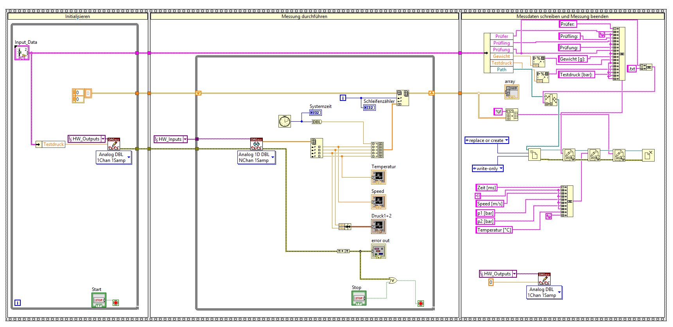Select the left shift register on the measurement loop
The width and height of the screenshot is (673, 327).
[198, 93]
